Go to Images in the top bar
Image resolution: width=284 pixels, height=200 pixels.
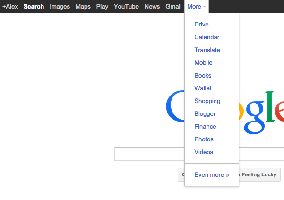[x=60, y=7]
